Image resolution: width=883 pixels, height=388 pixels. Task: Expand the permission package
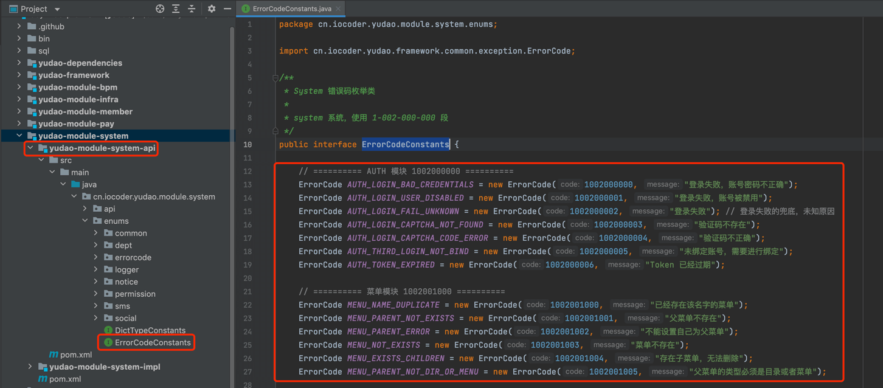point(96,294)
